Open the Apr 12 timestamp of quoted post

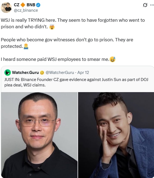[83, 73]
